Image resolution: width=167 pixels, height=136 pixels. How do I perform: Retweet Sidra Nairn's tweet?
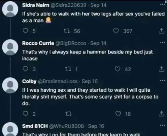click(67, 31)
